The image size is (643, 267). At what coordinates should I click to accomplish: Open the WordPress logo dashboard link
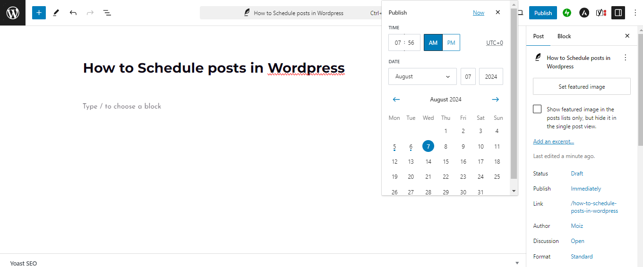(x=13, y=13)
